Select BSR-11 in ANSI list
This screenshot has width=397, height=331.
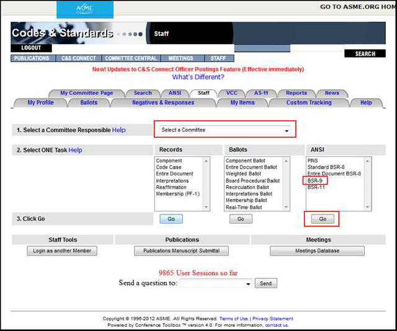[x=316, y=187]
